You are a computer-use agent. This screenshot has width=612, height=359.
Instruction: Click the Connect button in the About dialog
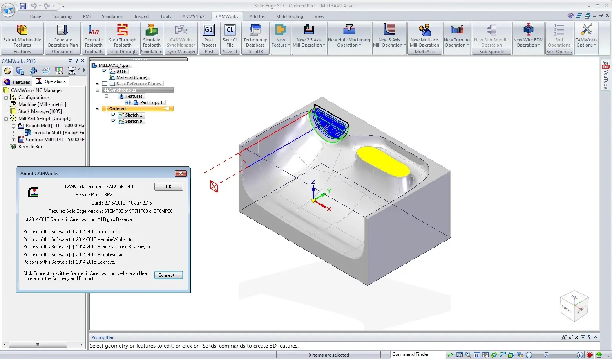168,275
